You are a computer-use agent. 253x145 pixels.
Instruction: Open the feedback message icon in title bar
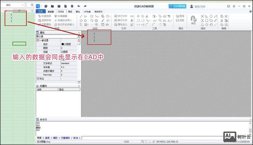228,6
